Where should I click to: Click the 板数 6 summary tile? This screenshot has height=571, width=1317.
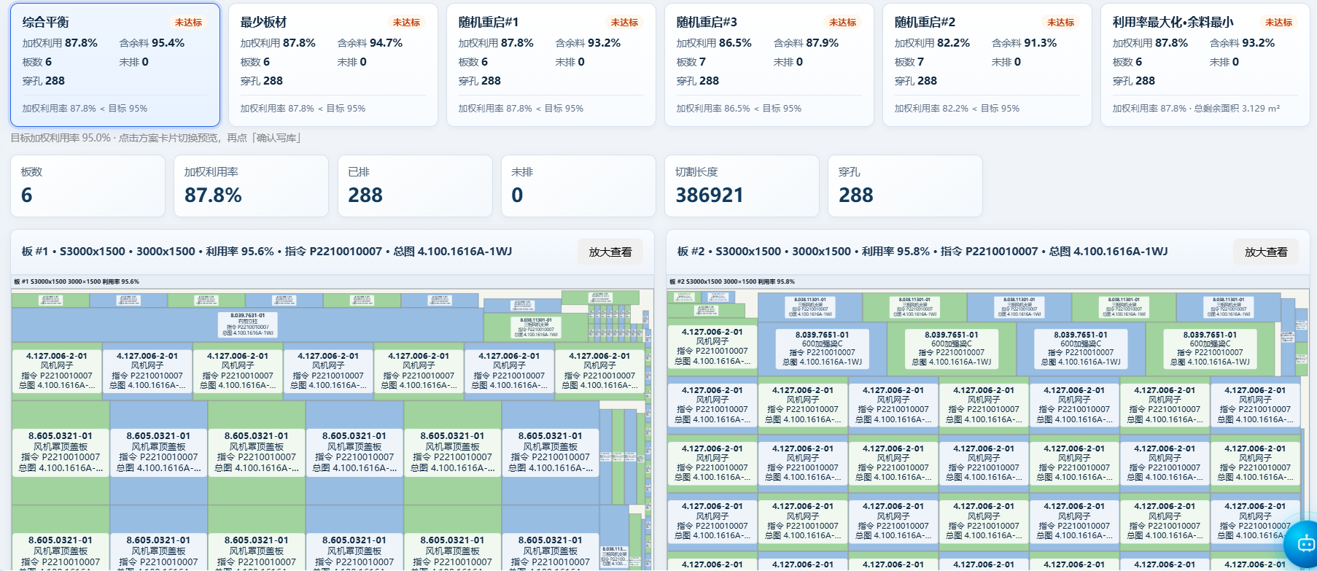pos(88,186)
